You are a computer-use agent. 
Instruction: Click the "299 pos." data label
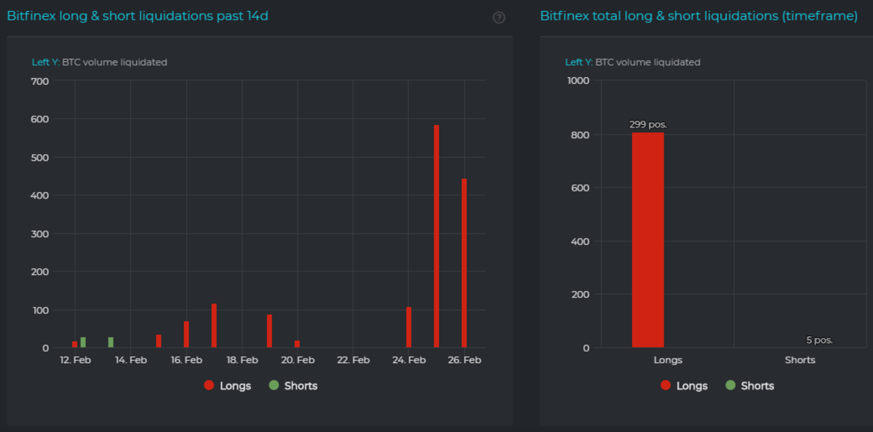647,124
